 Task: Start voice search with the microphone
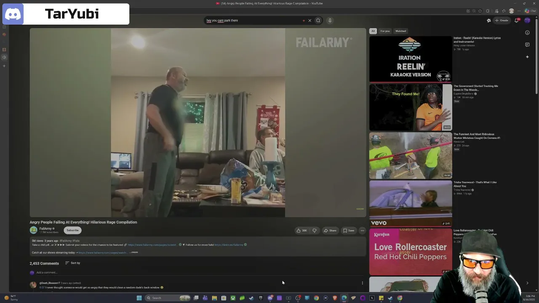330,20
